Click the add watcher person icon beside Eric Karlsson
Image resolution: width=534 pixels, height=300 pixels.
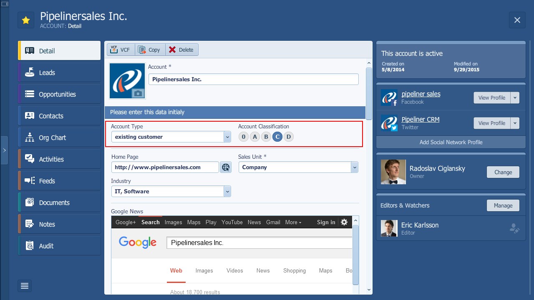tap(515, 228)
